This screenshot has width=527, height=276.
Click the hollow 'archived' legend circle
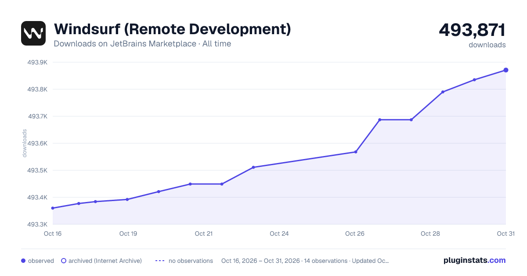point(63,261)
